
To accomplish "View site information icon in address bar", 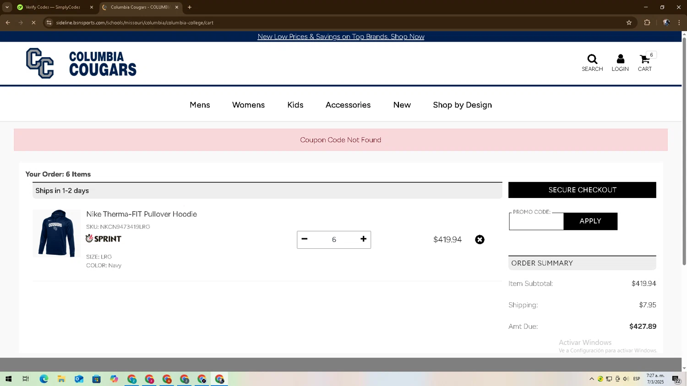I will pos(49,22).
